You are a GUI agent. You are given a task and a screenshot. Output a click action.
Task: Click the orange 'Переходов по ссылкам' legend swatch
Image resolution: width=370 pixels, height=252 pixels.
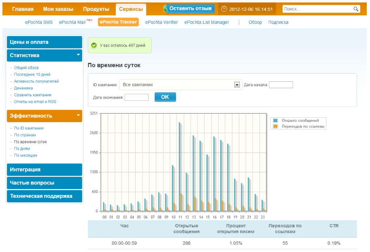275,126
